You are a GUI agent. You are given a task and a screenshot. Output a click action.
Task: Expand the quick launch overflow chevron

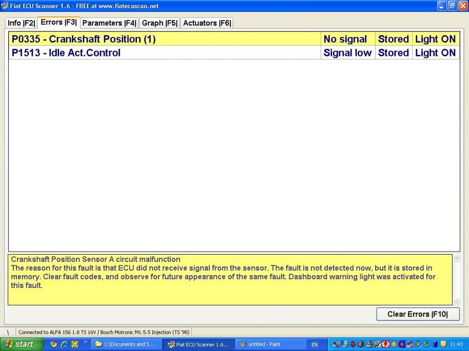[x=85, y=342]
